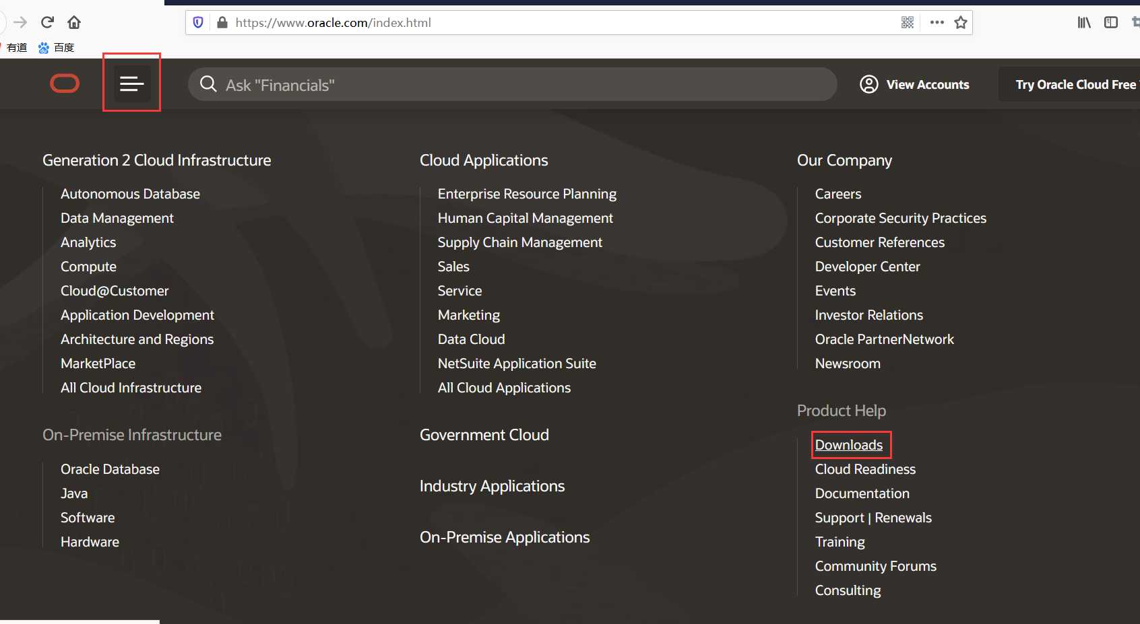Click the site security padlock icon

click(222, 22)
